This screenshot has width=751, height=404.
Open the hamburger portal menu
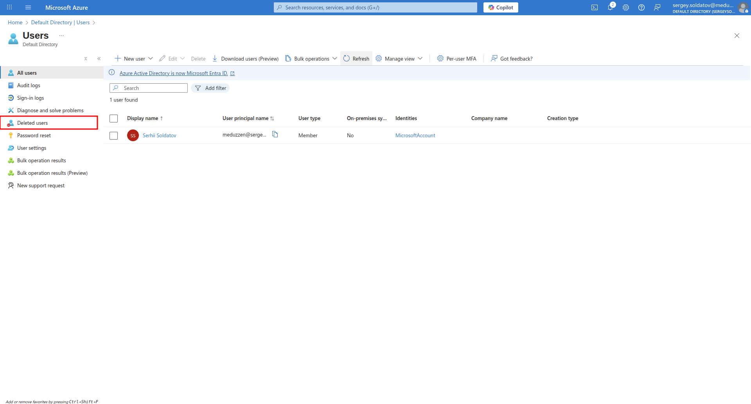pyautogui.click(x=28, y=7)
